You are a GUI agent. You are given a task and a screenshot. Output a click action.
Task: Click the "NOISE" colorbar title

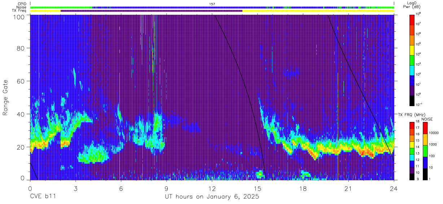(x=427, y=119)
